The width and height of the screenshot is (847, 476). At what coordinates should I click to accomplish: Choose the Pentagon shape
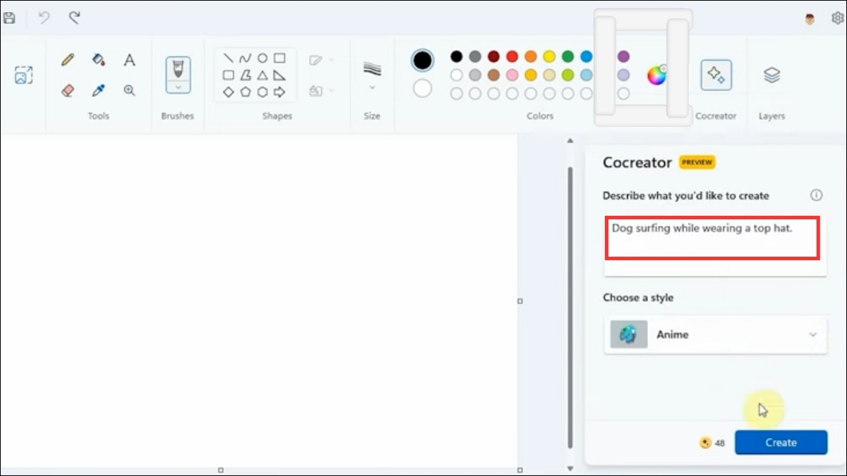tap(245, 92)
